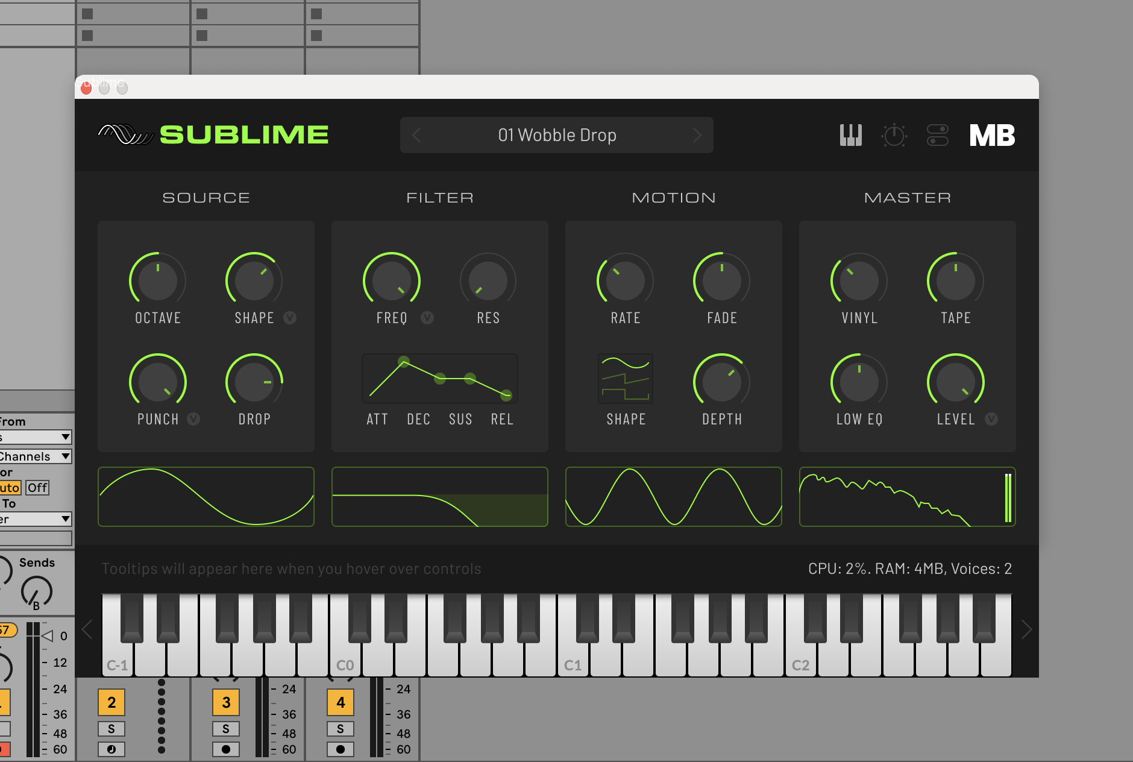Click the MB brand logo
This screenshot has width=1133, height=762.
pyautogui.click(x=992, y=135)
